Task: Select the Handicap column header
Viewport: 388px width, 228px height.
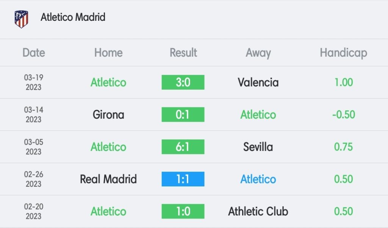Action: (x=343, y=53)
